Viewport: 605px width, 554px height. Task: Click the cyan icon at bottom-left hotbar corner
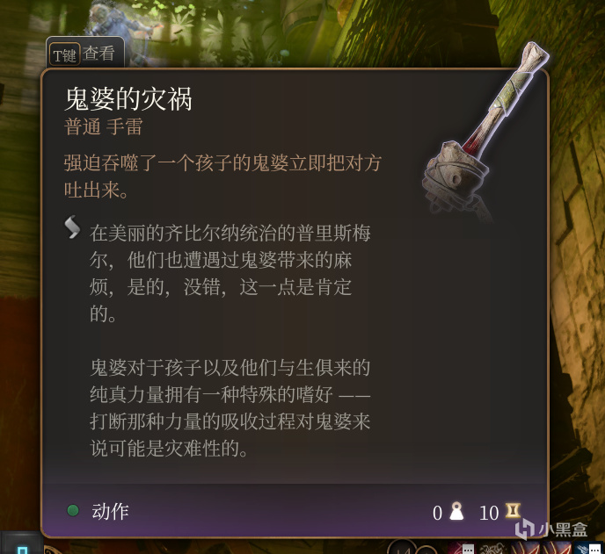pos(23,550)
